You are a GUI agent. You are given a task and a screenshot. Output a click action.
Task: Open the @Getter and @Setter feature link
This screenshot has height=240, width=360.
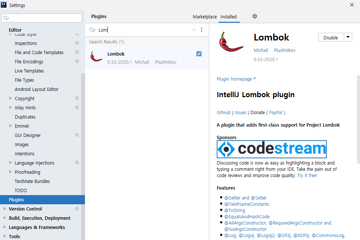(246, 198)
